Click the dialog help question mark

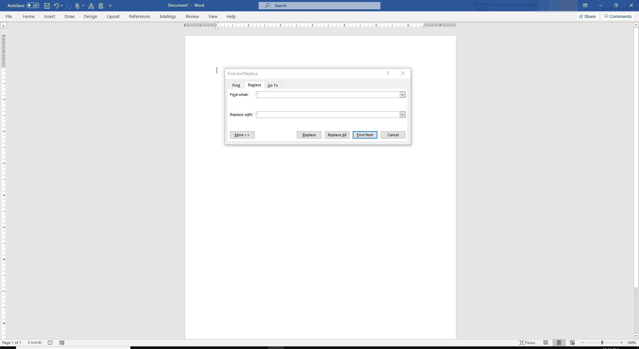pyautogui.click(x=388, y=73)
